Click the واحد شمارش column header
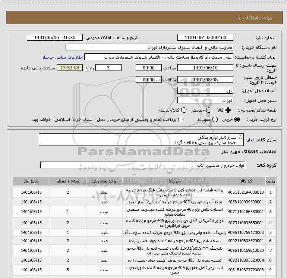287x278 pixels. pyautogui.click(x=104, y=181)
